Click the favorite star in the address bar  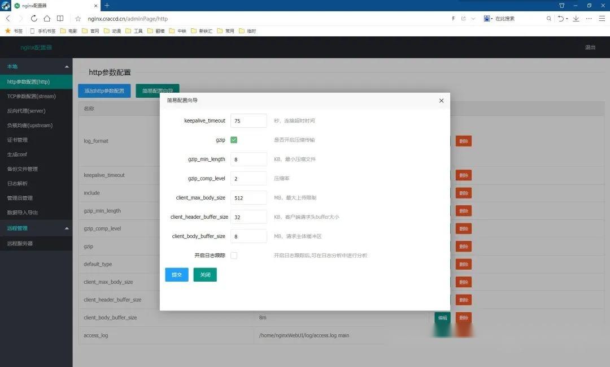point(79,18)
